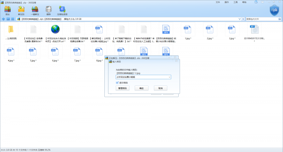Click the blue 扫描 (Scan) shield icon
283x152 pixels.
coord(275,11)
